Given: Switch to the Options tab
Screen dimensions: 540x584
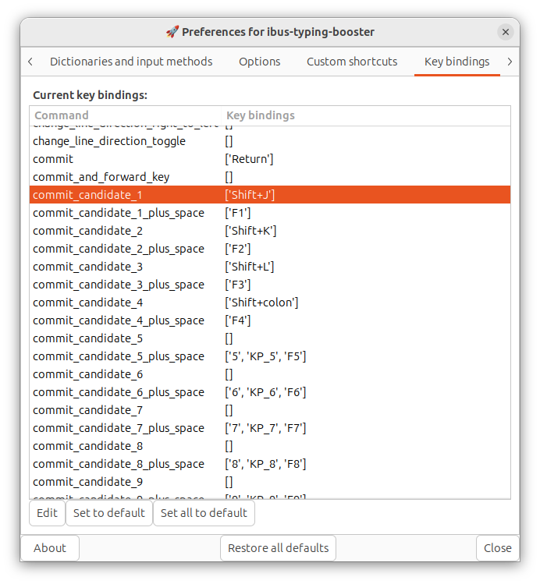Looking at the screenshot, I should tap(259, 62).
